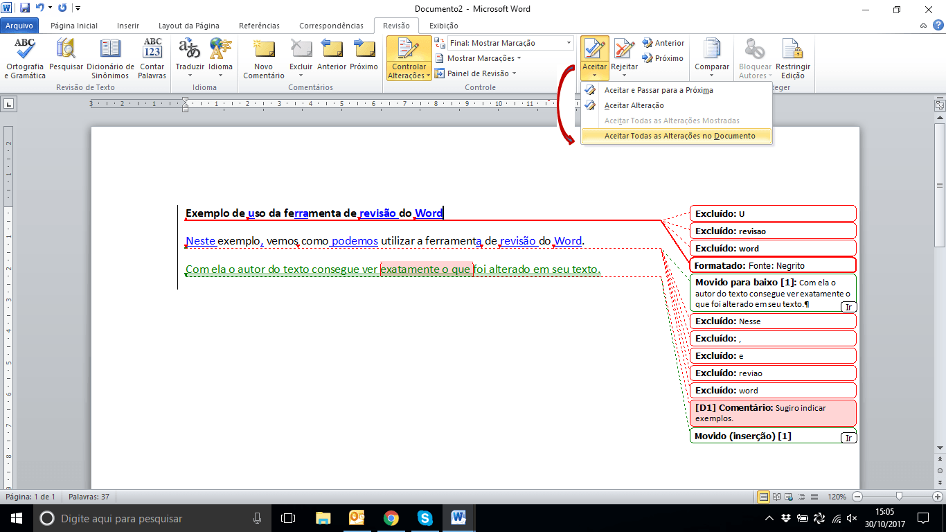Insert a Novo Comentário
Viewport: 946px width, 532px height.
point(264,50)
